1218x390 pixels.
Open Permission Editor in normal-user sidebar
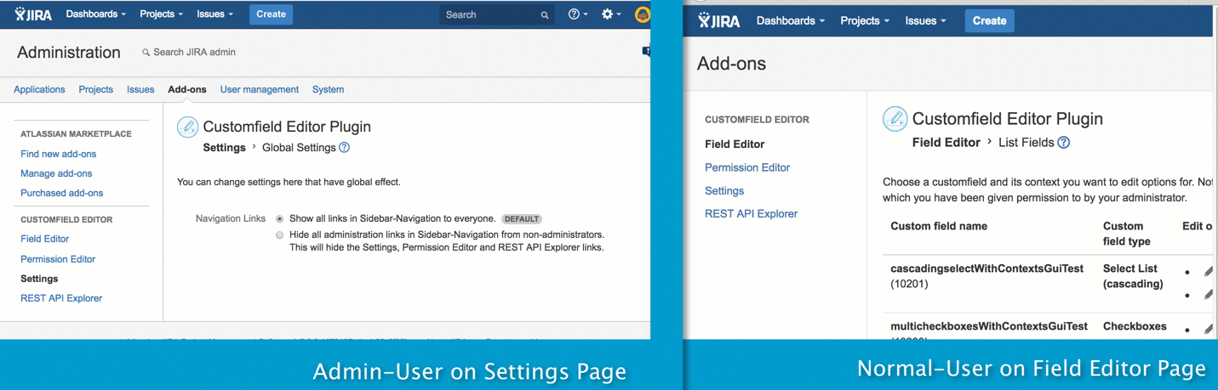point(747,167)
